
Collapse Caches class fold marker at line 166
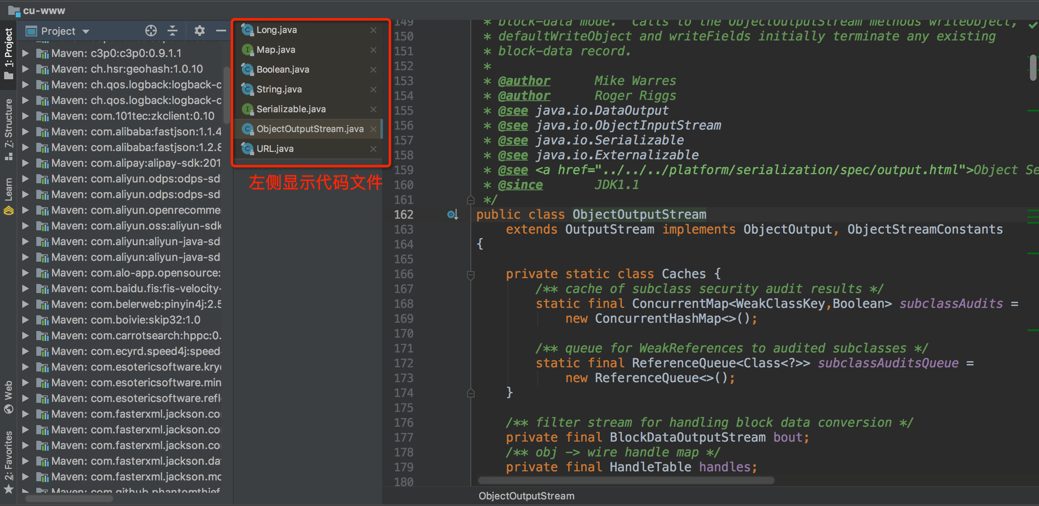tap(470, 274)
